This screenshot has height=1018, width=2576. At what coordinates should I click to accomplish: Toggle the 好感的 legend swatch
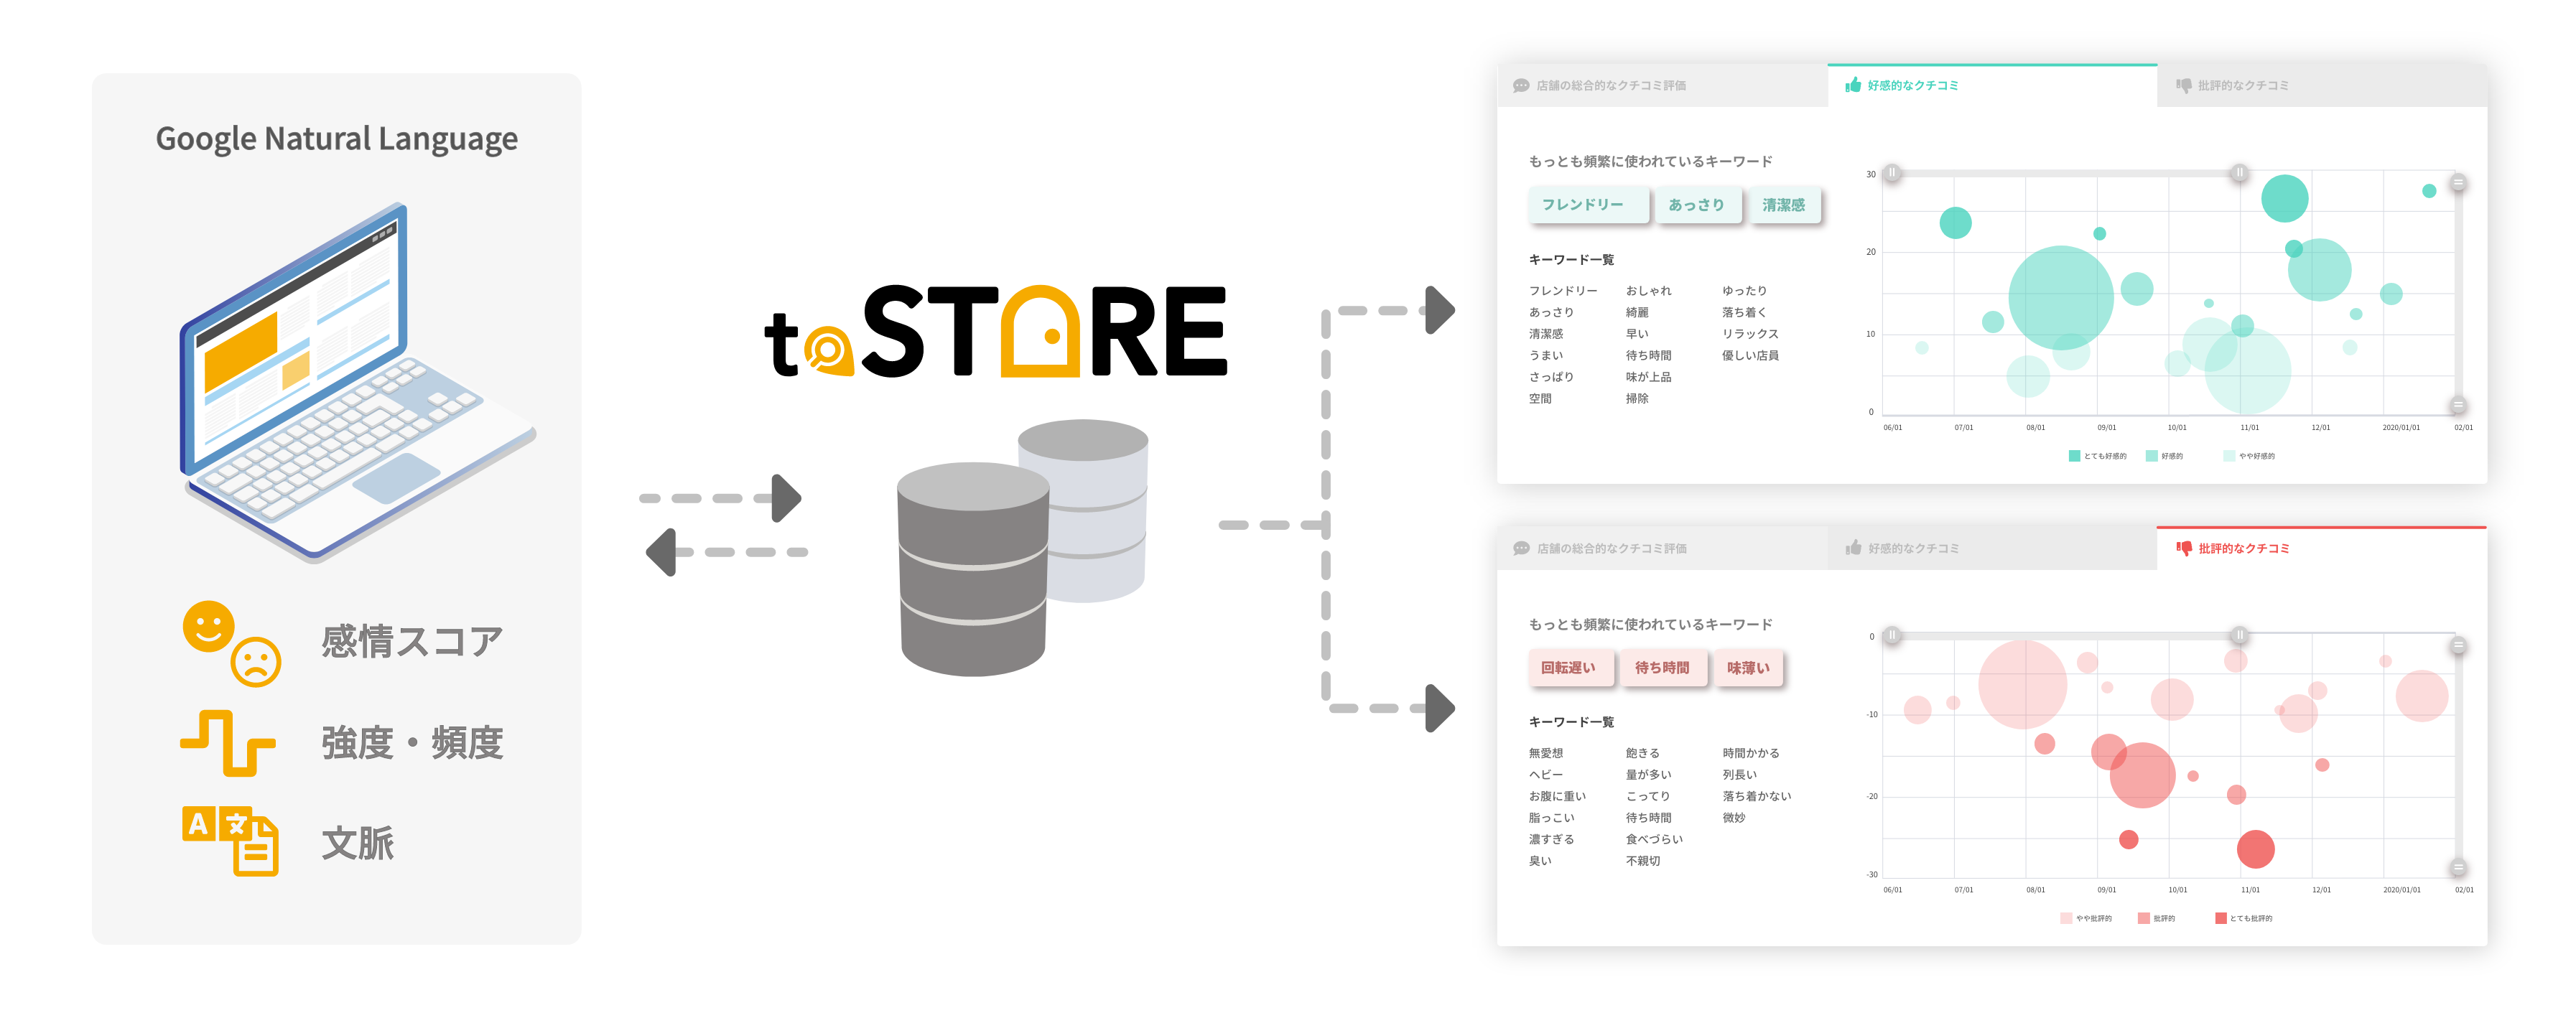(2152, 456)
